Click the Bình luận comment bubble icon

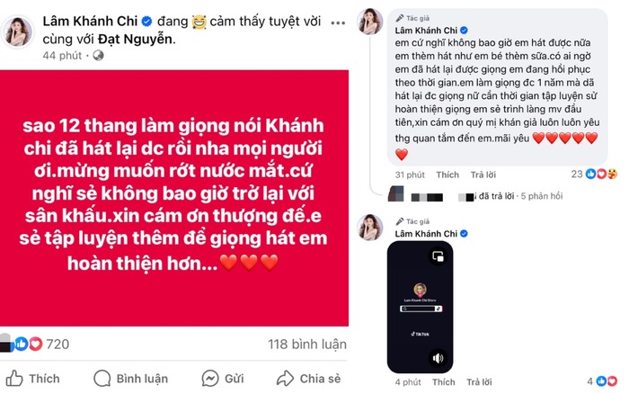(x=102, y=379)
